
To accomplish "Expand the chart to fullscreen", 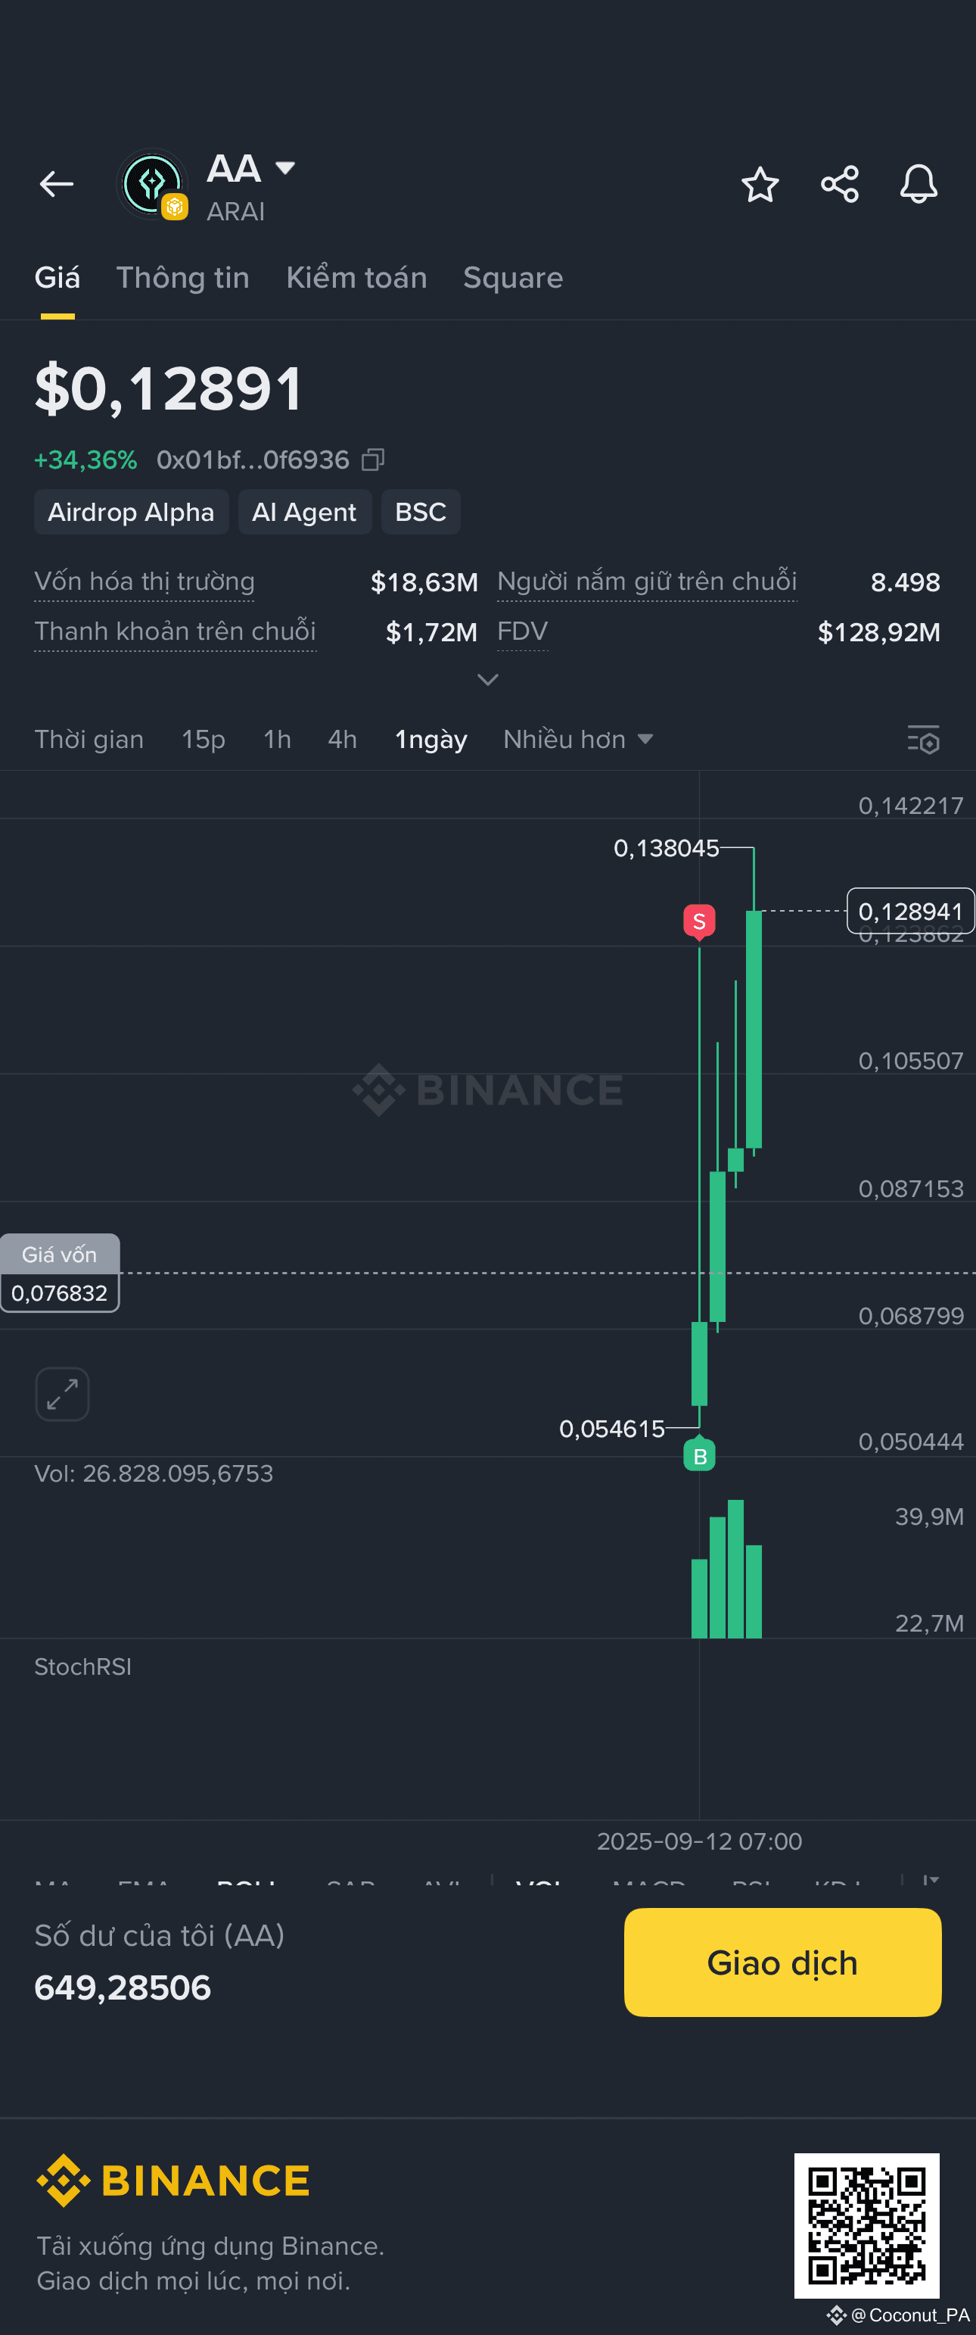I will pyautogui.click(x=63, y=1394).
